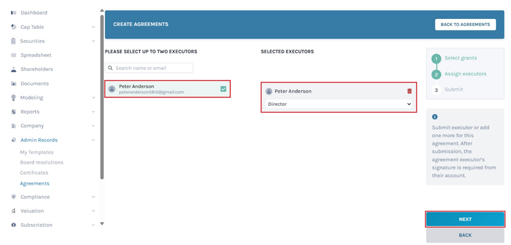
Task: Click the Cap Table pie chart icon
Action: point(14,27)
